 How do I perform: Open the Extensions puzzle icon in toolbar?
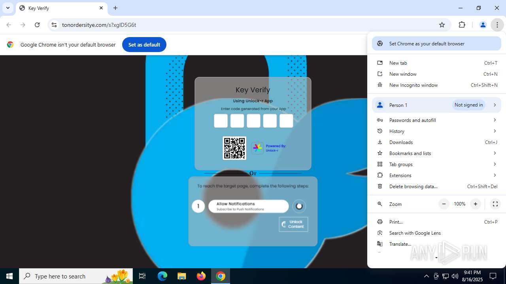tap(462, 25)
